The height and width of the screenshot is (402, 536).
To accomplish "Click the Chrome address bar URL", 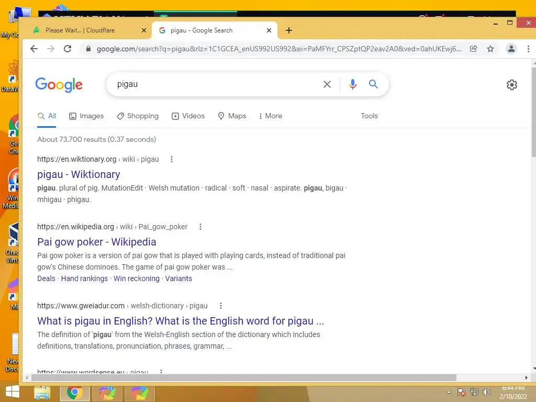I will 279,49.
